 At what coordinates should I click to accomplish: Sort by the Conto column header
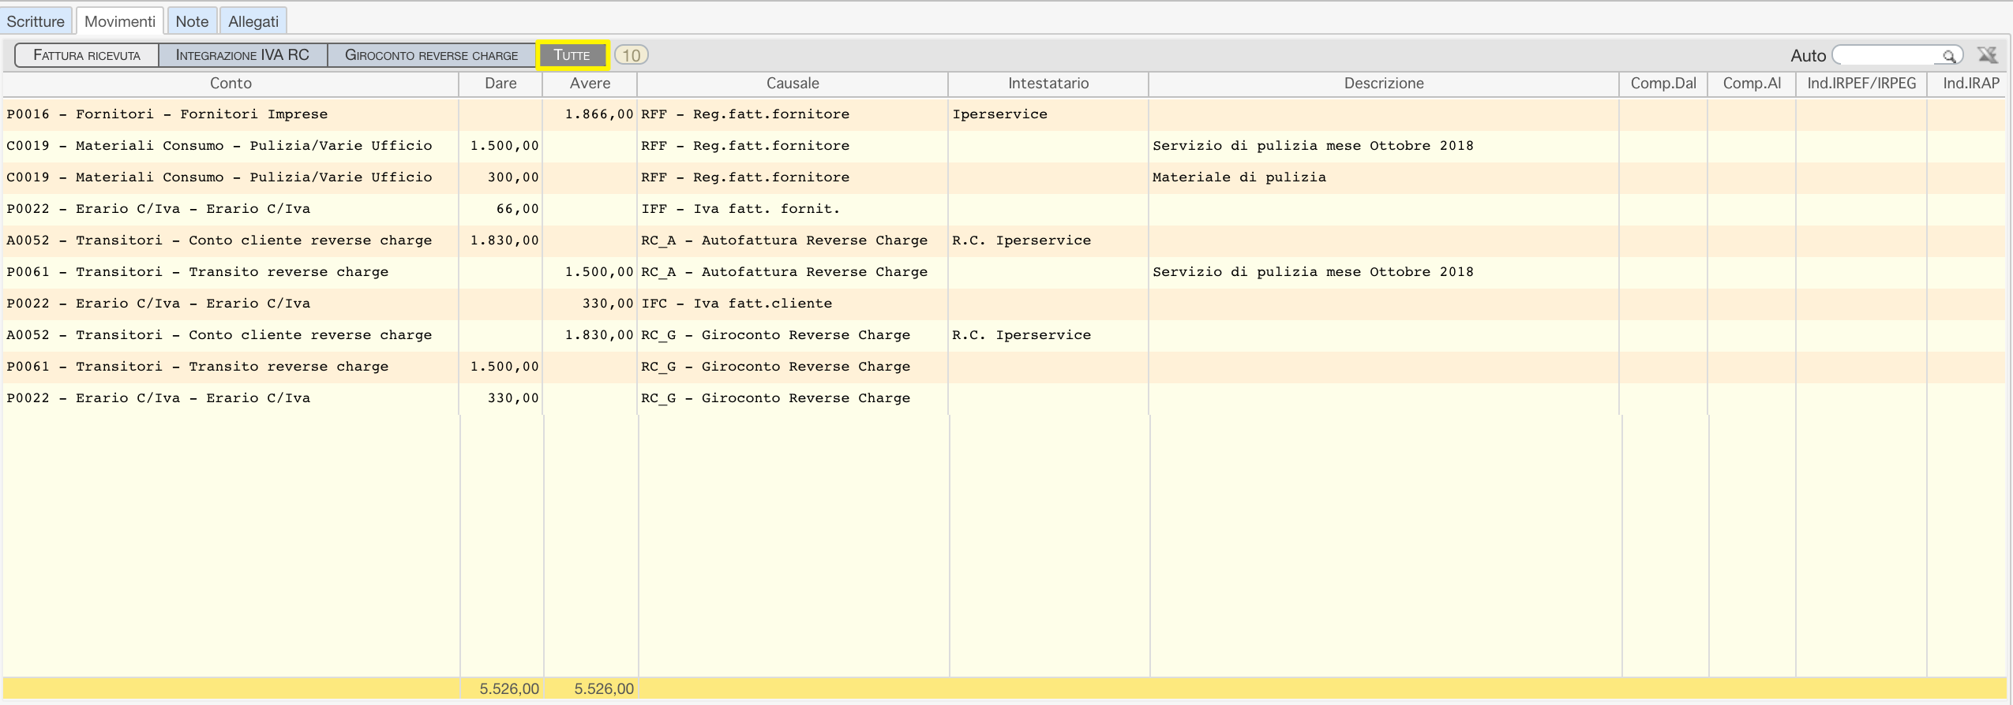[231, 84]
